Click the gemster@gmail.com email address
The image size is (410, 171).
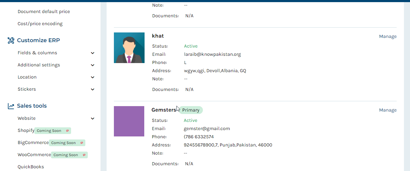pos(207,129)
